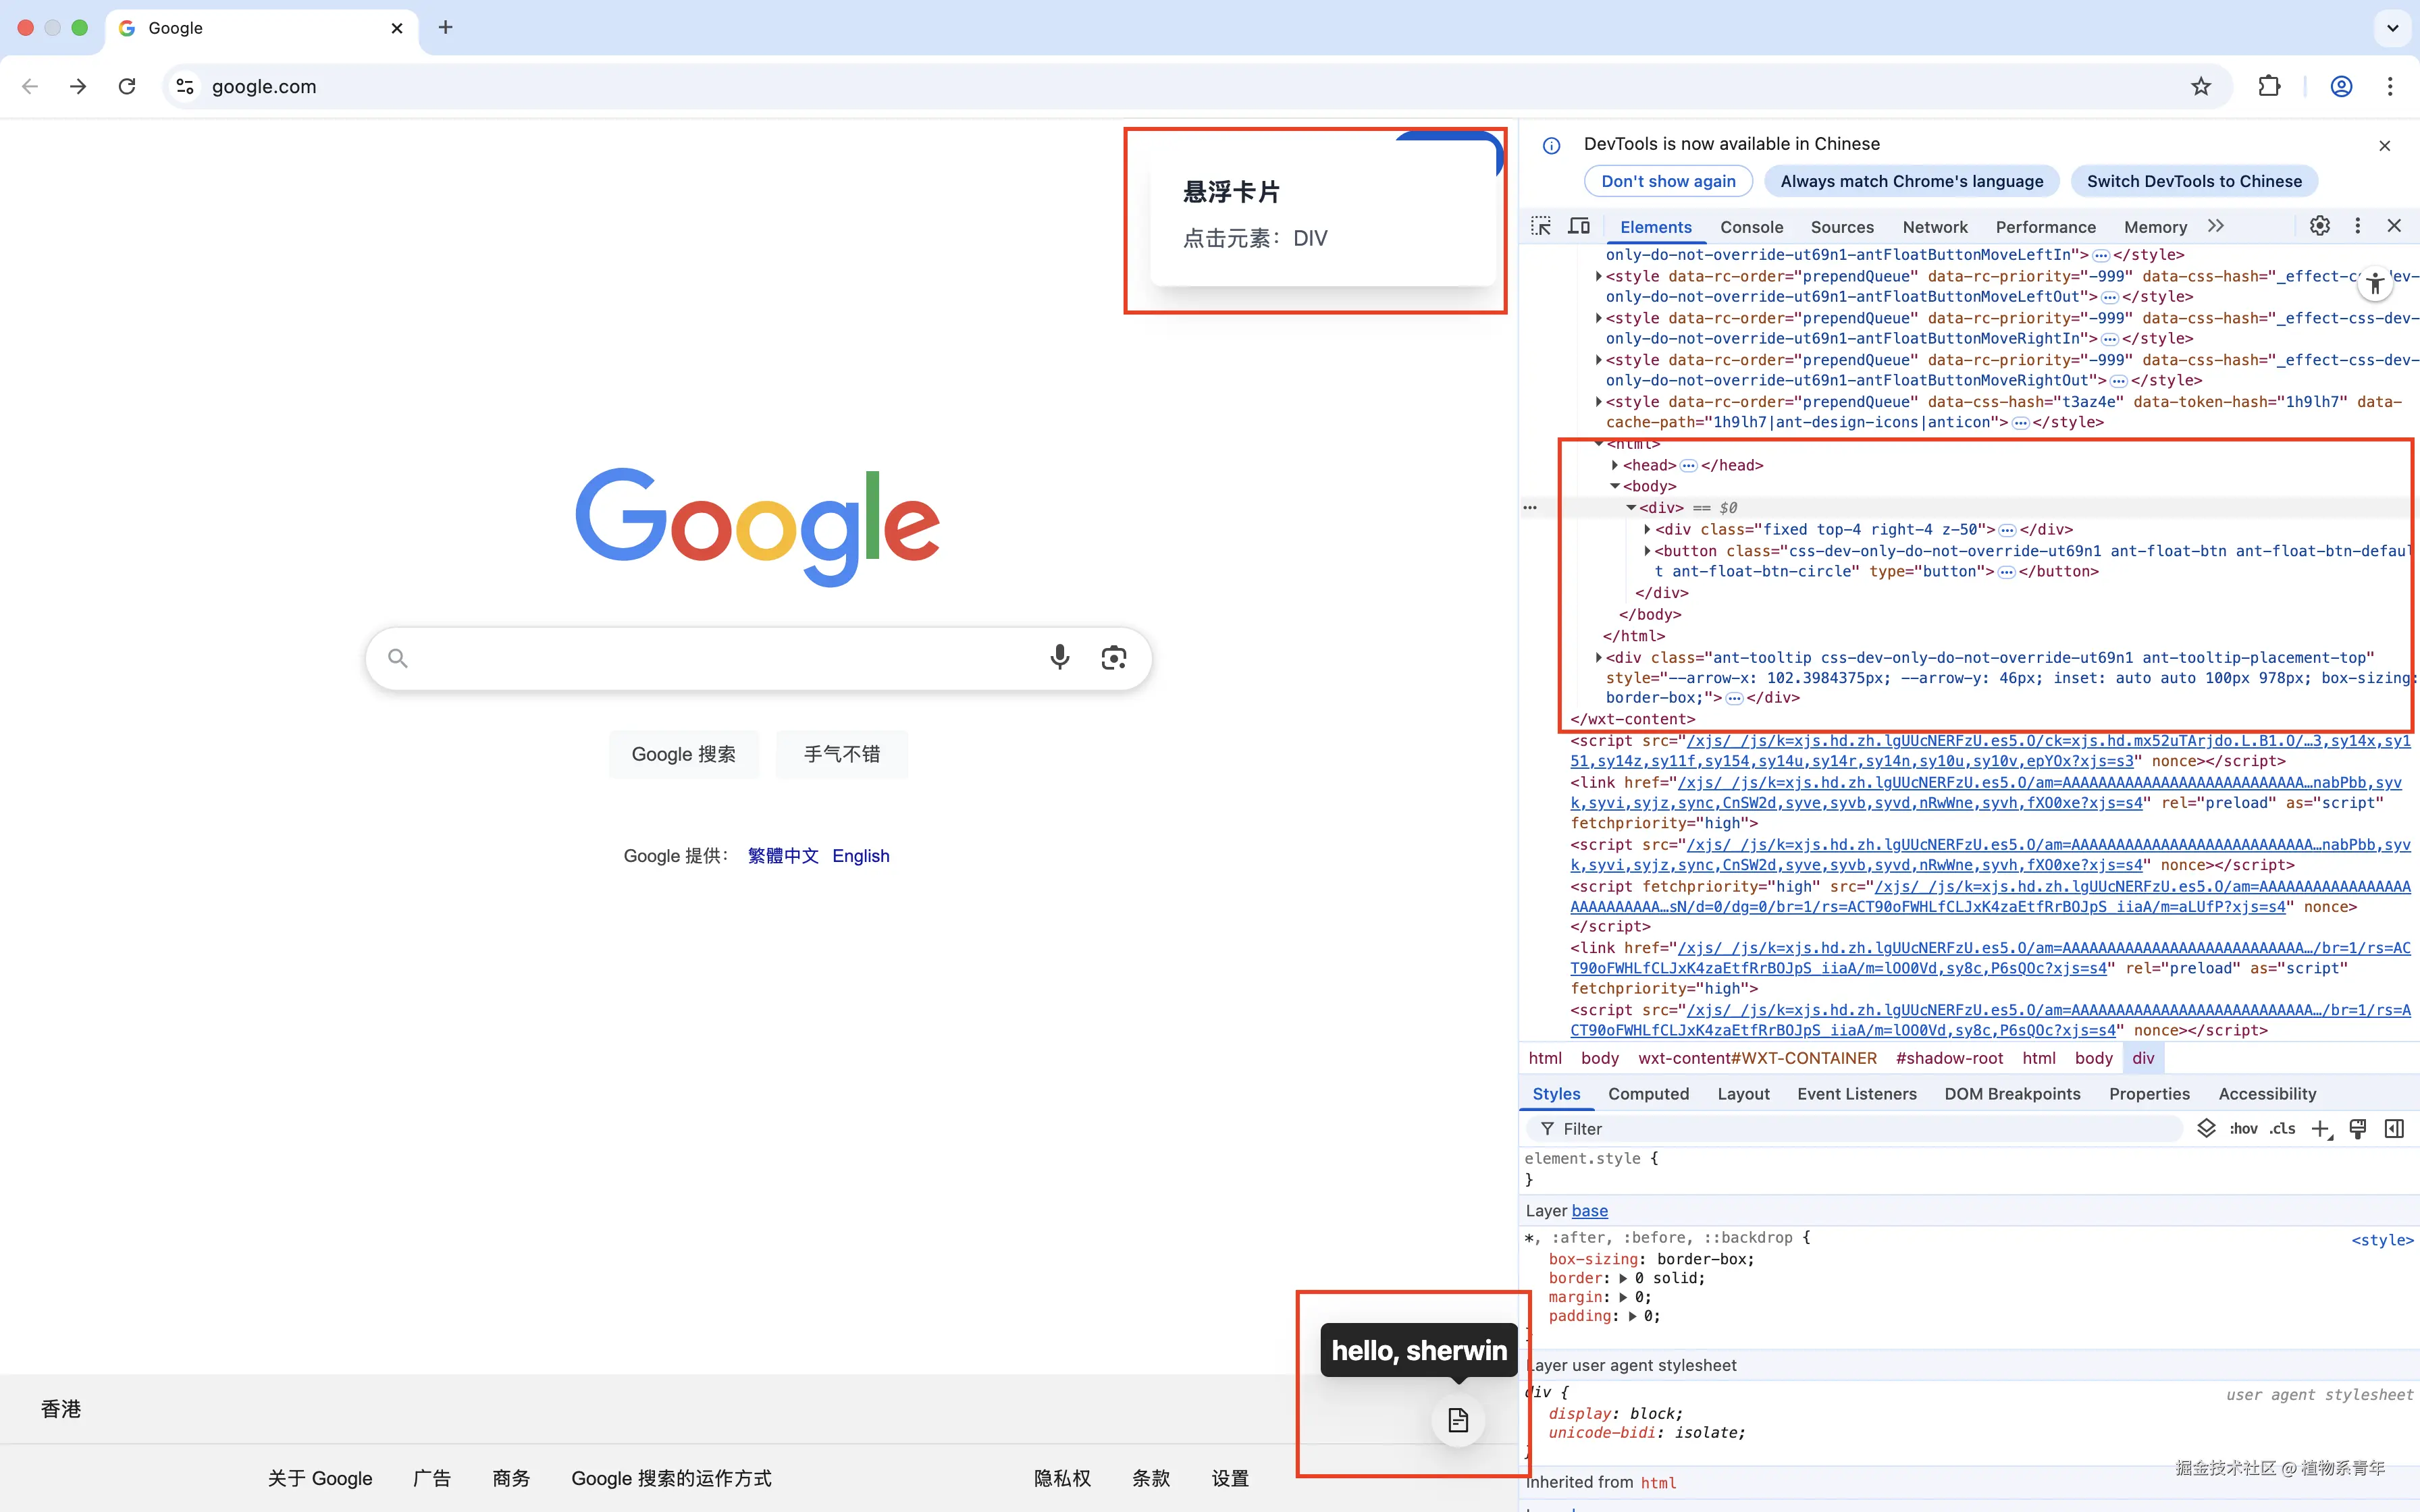Expand the border shorthand property triangle
The height and width of the screenshot is (1512, 2420).
tap(1623, 1278)
